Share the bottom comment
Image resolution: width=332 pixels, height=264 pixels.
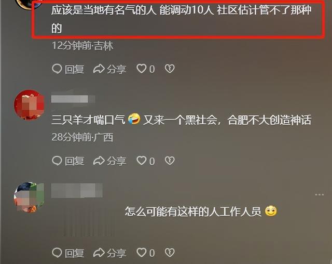click(109, 253)
